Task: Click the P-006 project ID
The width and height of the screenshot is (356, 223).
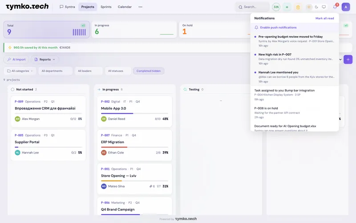Action: [105, 202]
